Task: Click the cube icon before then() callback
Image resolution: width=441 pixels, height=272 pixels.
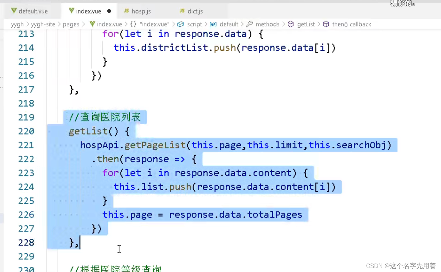Action: (x=326, y=24)
